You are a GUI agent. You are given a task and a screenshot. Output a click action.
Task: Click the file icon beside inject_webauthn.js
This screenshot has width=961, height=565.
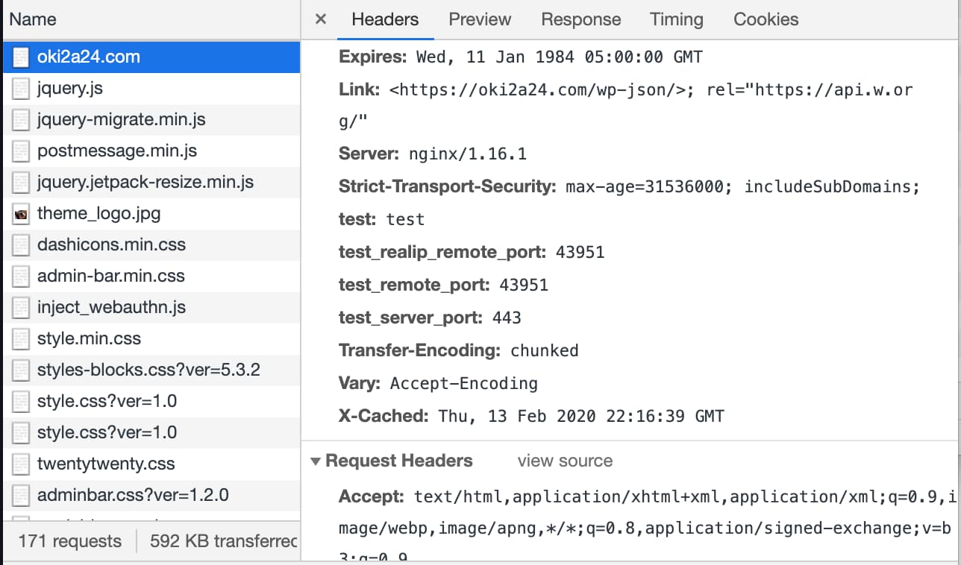coord(21,308)
